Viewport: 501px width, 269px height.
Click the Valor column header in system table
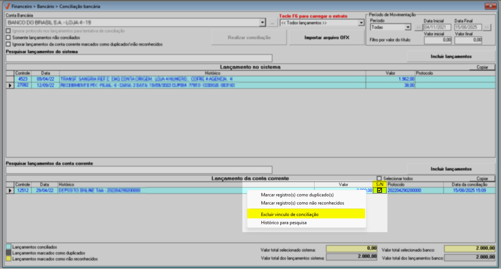[390, 73]
